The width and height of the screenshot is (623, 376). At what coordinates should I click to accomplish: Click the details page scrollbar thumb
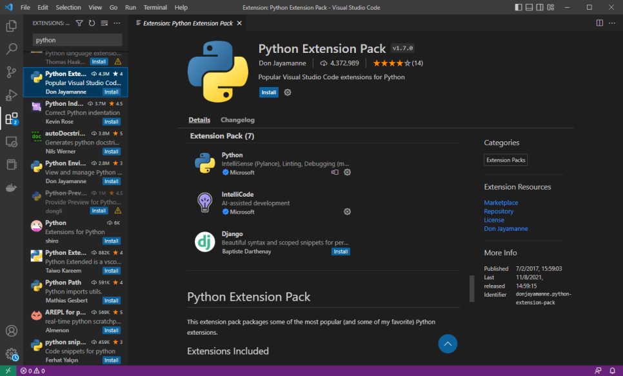tap(471, 288)
